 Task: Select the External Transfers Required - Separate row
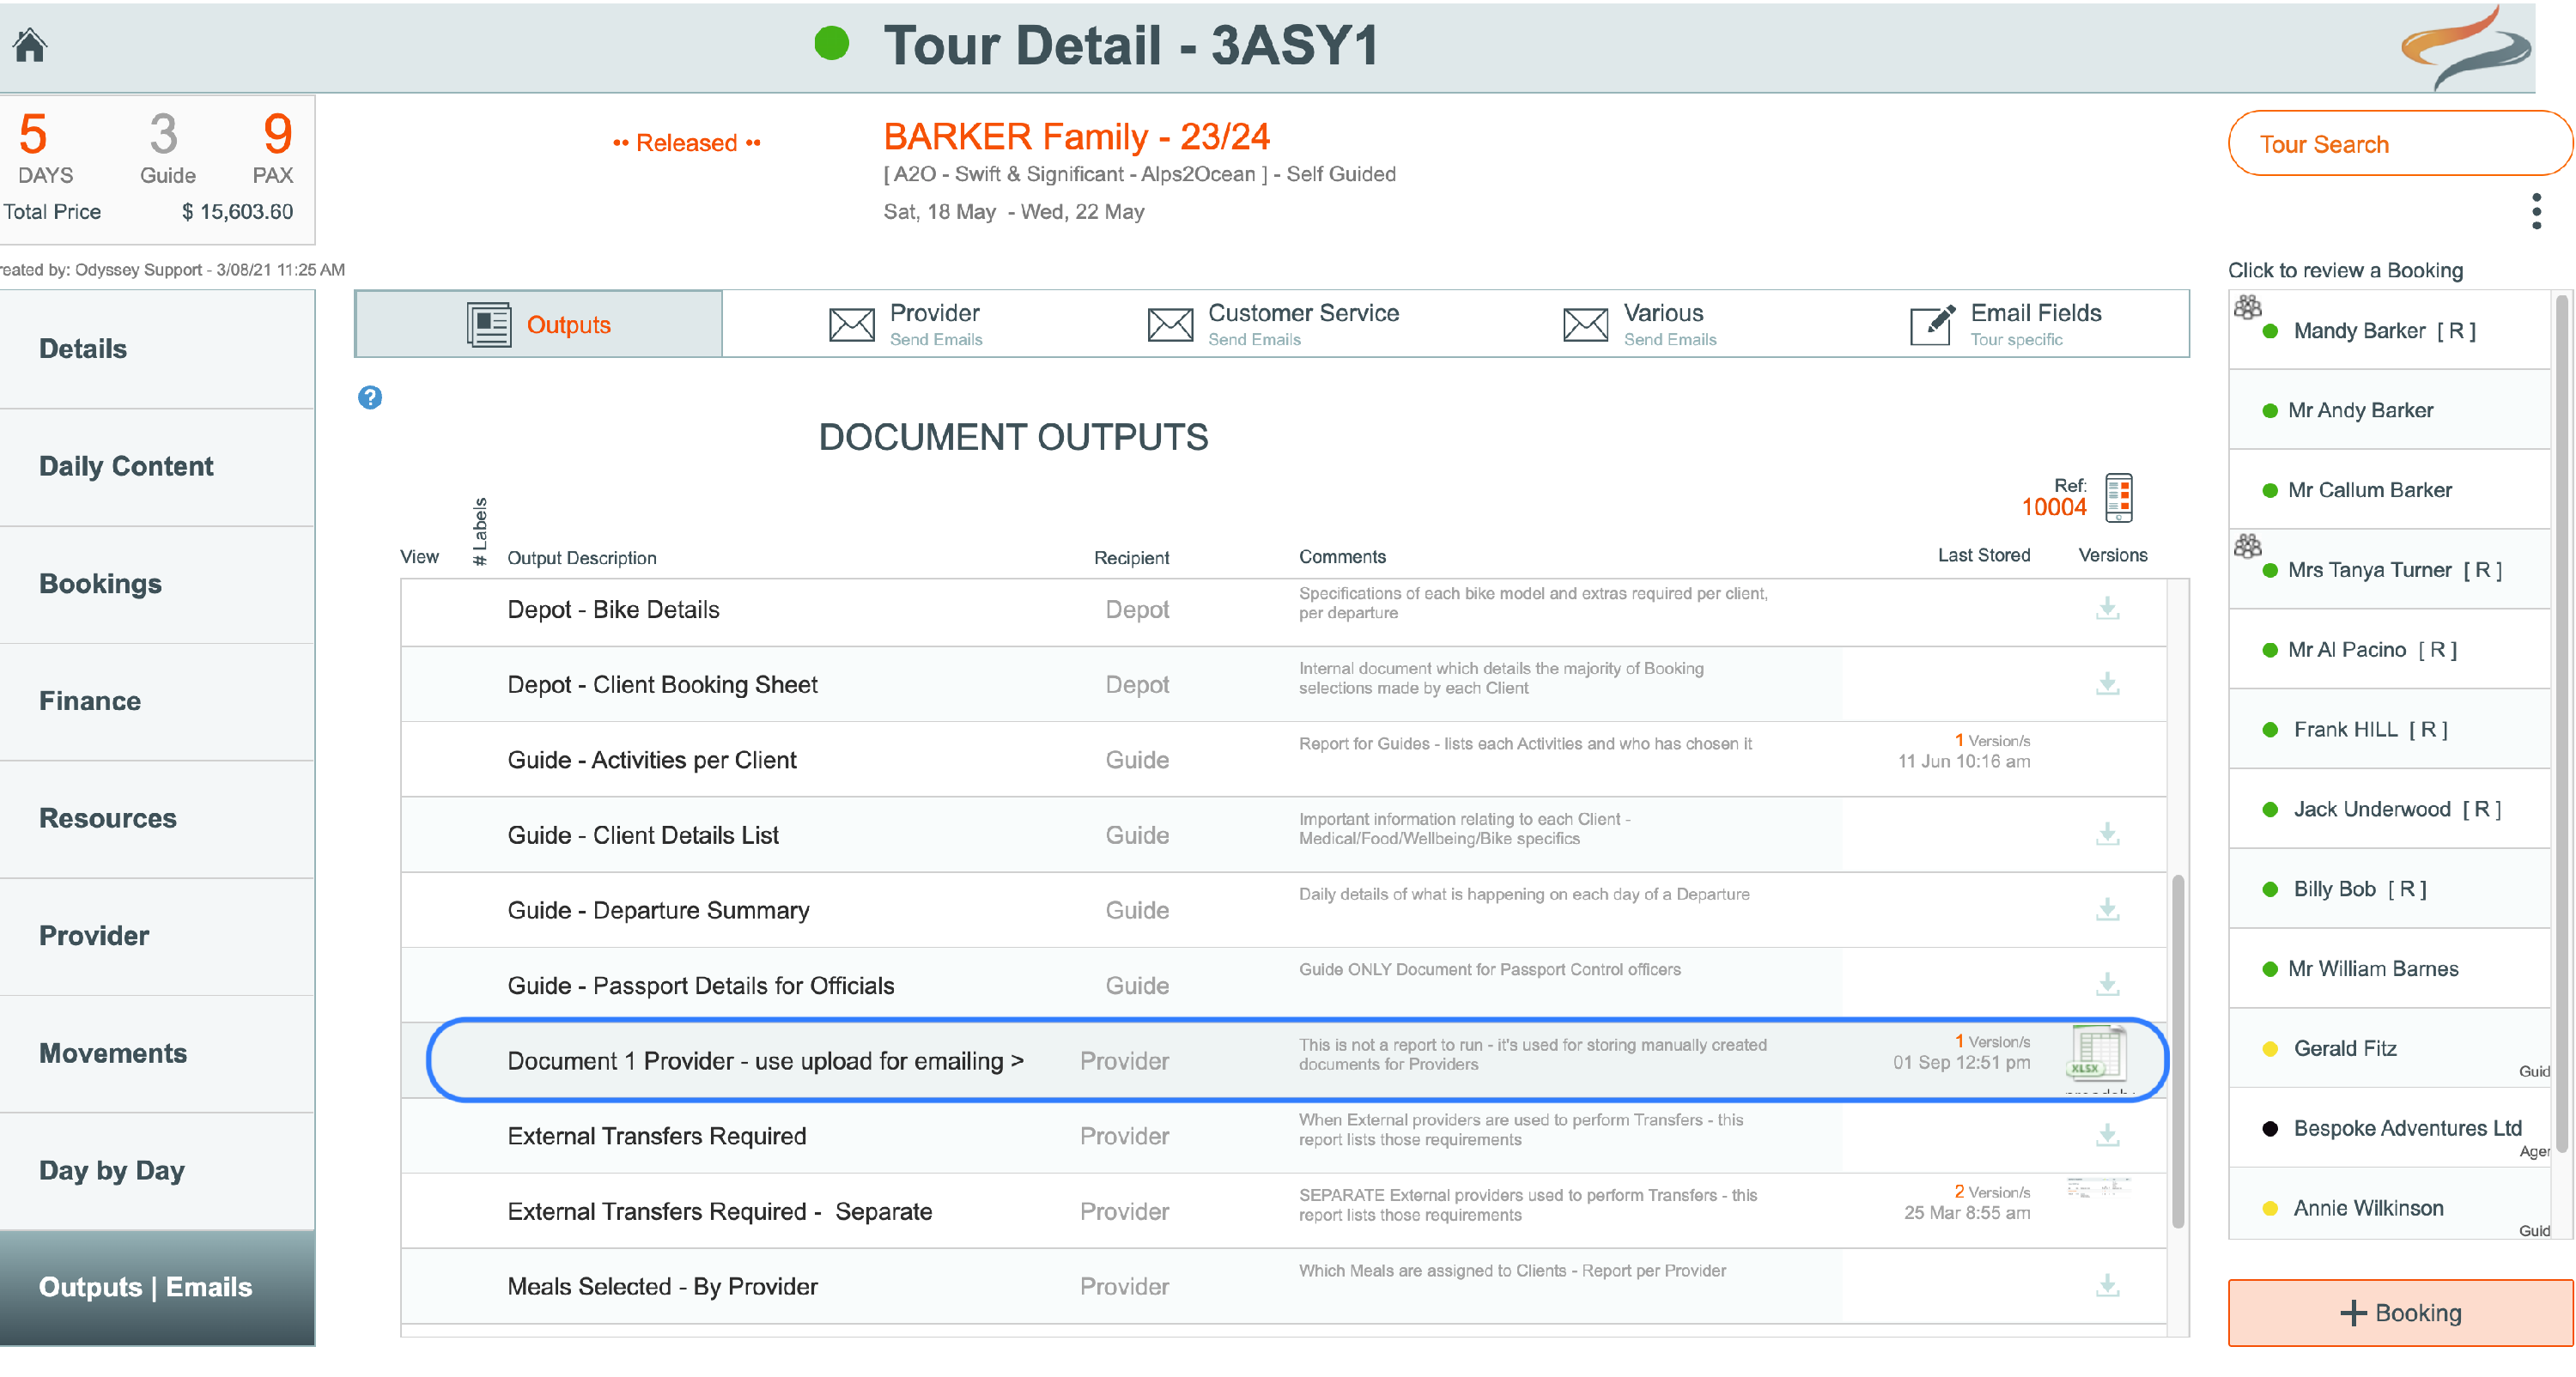[x=1284, y=1211]
